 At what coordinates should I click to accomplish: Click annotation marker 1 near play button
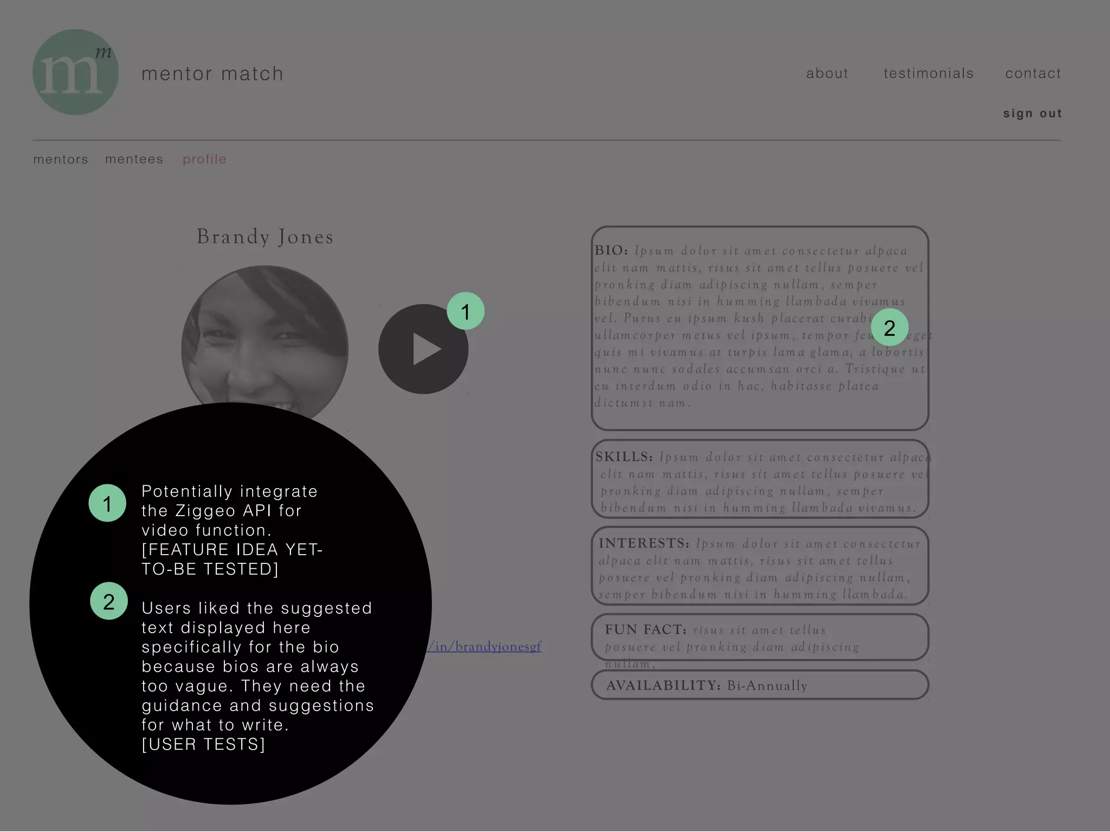pyautogui.click(x=466, y=311)
